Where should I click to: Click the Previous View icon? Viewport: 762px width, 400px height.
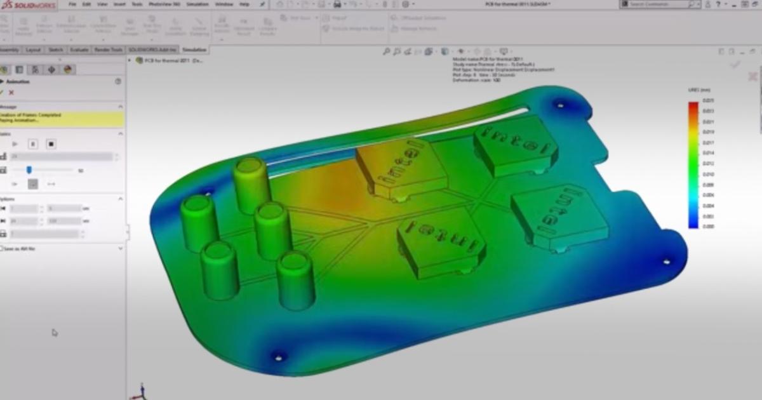[408, 51]
